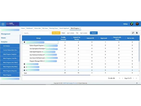Switch to the Search Applicant tab
Image resolution: width=141 pixels, height=106 pixels.
64,28
